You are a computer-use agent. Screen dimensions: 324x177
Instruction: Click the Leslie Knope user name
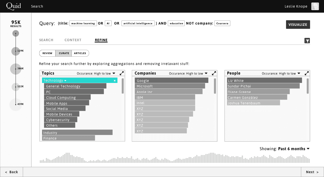[296, 6]
